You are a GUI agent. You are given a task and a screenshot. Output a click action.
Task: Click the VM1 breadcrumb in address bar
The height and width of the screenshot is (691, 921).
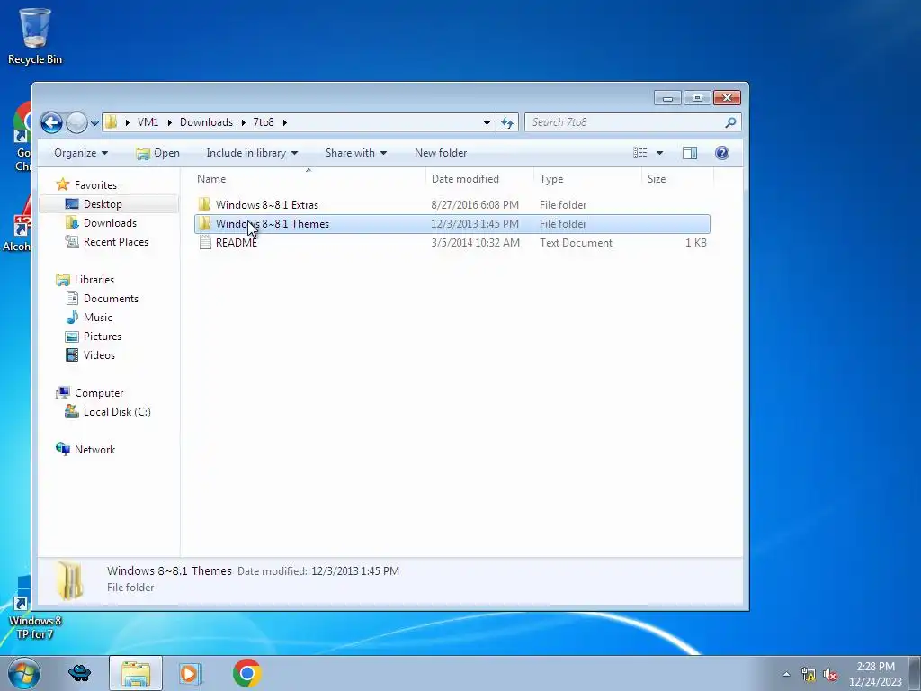[148, 122]
